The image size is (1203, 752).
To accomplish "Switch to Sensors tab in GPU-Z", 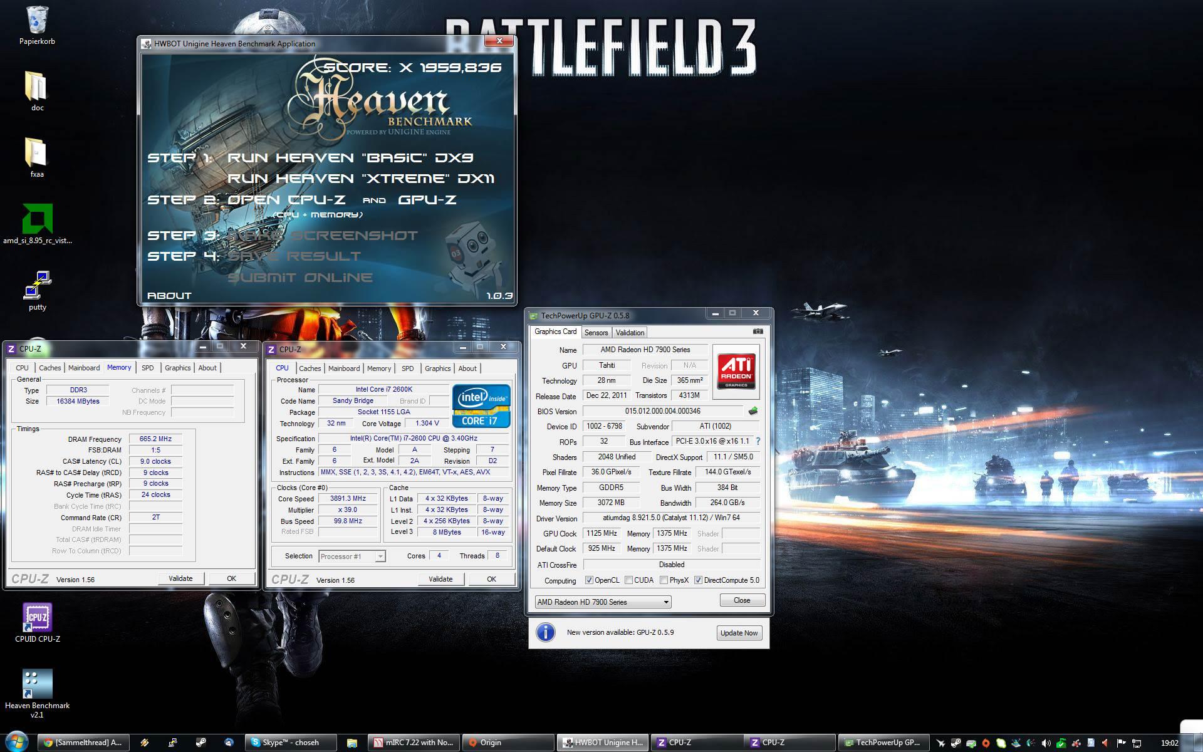I will coord(596,333).
